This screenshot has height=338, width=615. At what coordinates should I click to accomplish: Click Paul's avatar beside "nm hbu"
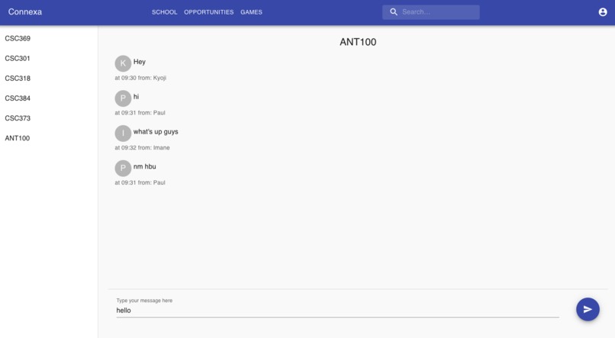click(x=123, y=168)
